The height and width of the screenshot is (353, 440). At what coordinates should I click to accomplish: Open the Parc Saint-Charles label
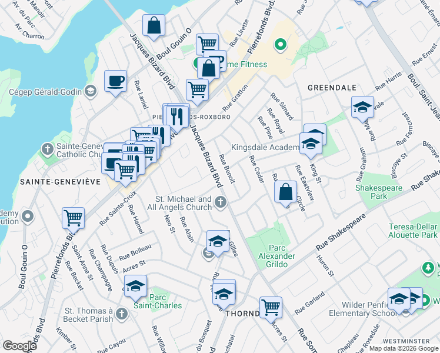tap(158, 301)
